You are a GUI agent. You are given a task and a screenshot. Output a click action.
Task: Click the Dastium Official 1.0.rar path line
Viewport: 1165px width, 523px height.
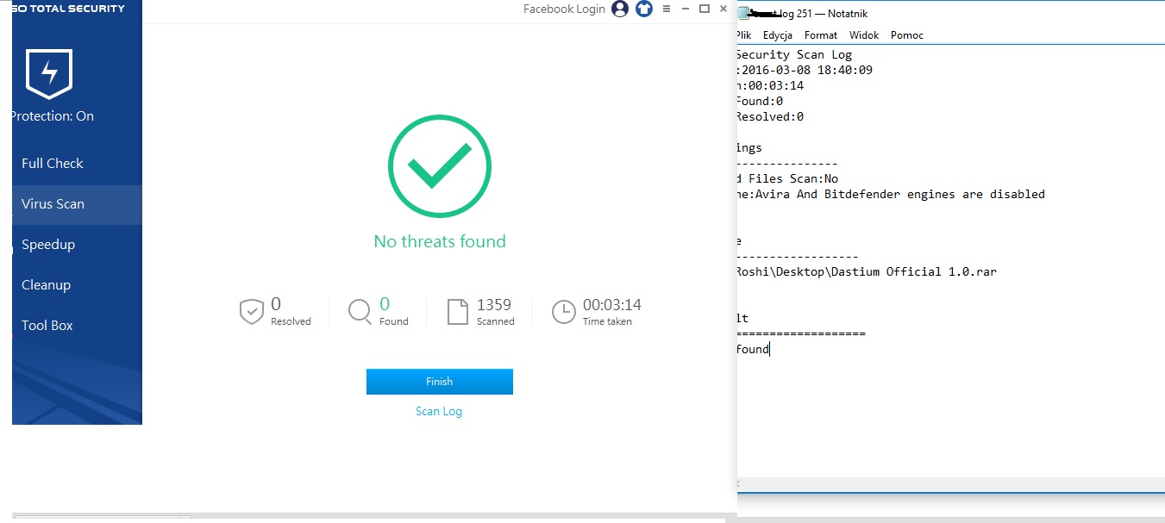(x=866, y=271)
